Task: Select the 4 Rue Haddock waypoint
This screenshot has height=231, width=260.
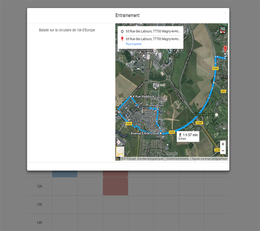Action: 131,96
